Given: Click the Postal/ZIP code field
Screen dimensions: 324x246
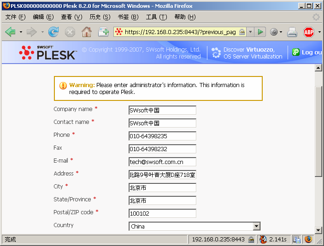Looking at the screenshot, I should (162, 213).
